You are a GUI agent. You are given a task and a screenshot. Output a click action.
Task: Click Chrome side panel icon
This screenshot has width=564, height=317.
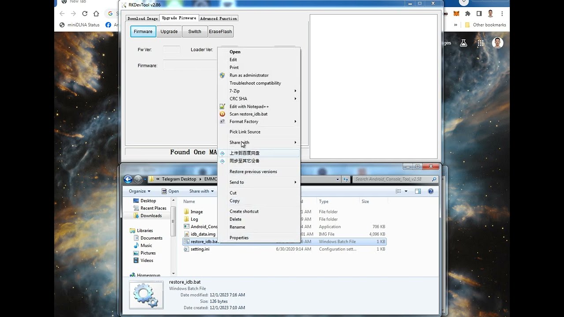(x=479, y=14)
